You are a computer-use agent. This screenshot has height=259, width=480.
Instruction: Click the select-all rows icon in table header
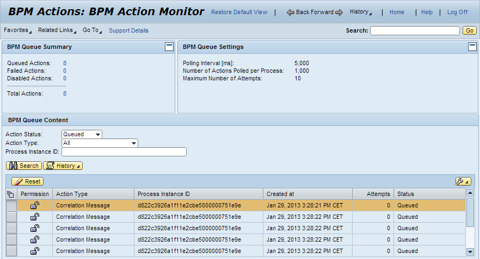click(x=10, y=194)
